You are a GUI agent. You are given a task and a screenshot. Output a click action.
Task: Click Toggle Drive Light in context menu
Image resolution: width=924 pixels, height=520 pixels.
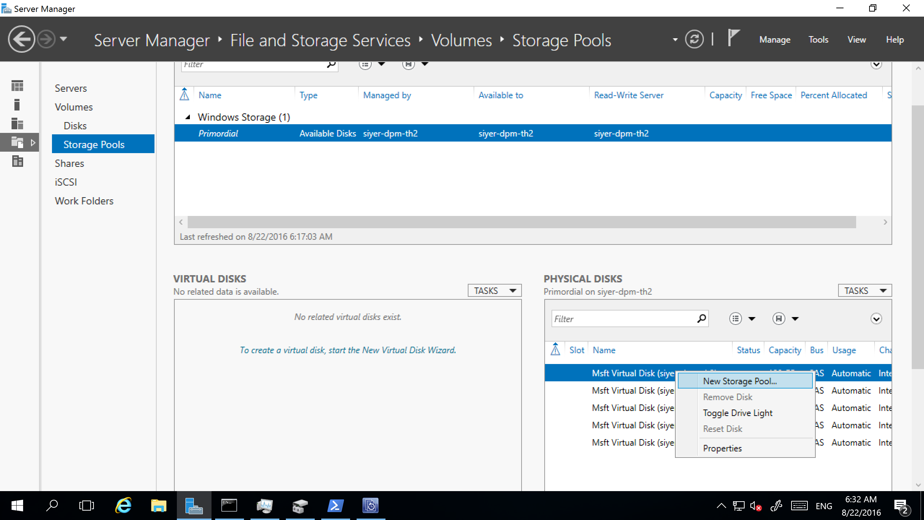pos(737,413)
